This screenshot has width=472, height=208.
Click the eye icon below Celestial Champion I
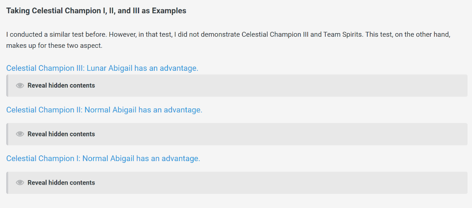click(x=20, y=183)
